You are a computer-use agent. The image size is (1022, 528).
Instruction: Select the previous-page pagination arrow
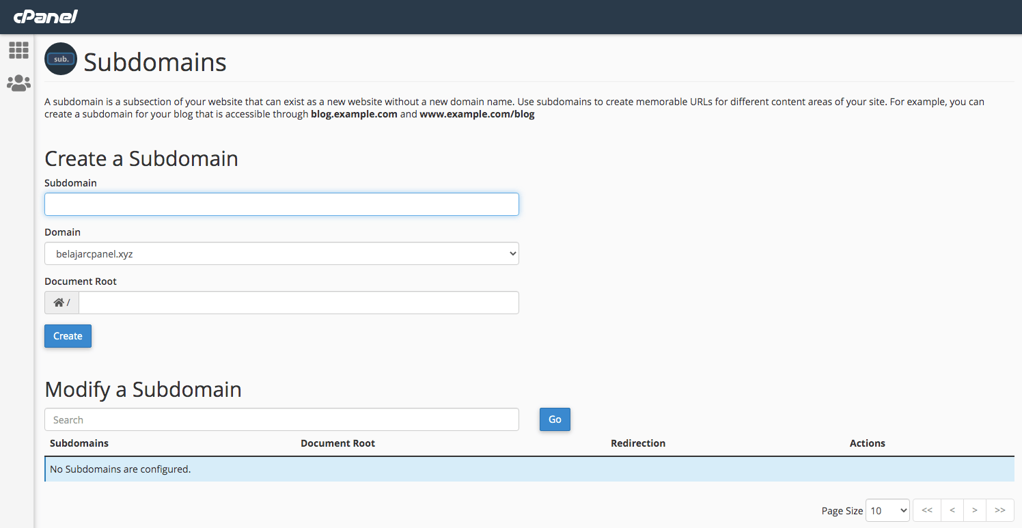[x=952, y=510]
